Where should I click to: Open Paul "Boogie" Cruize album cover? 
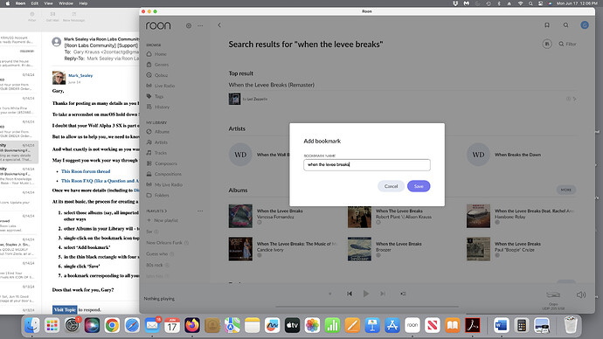click(478, 249)
